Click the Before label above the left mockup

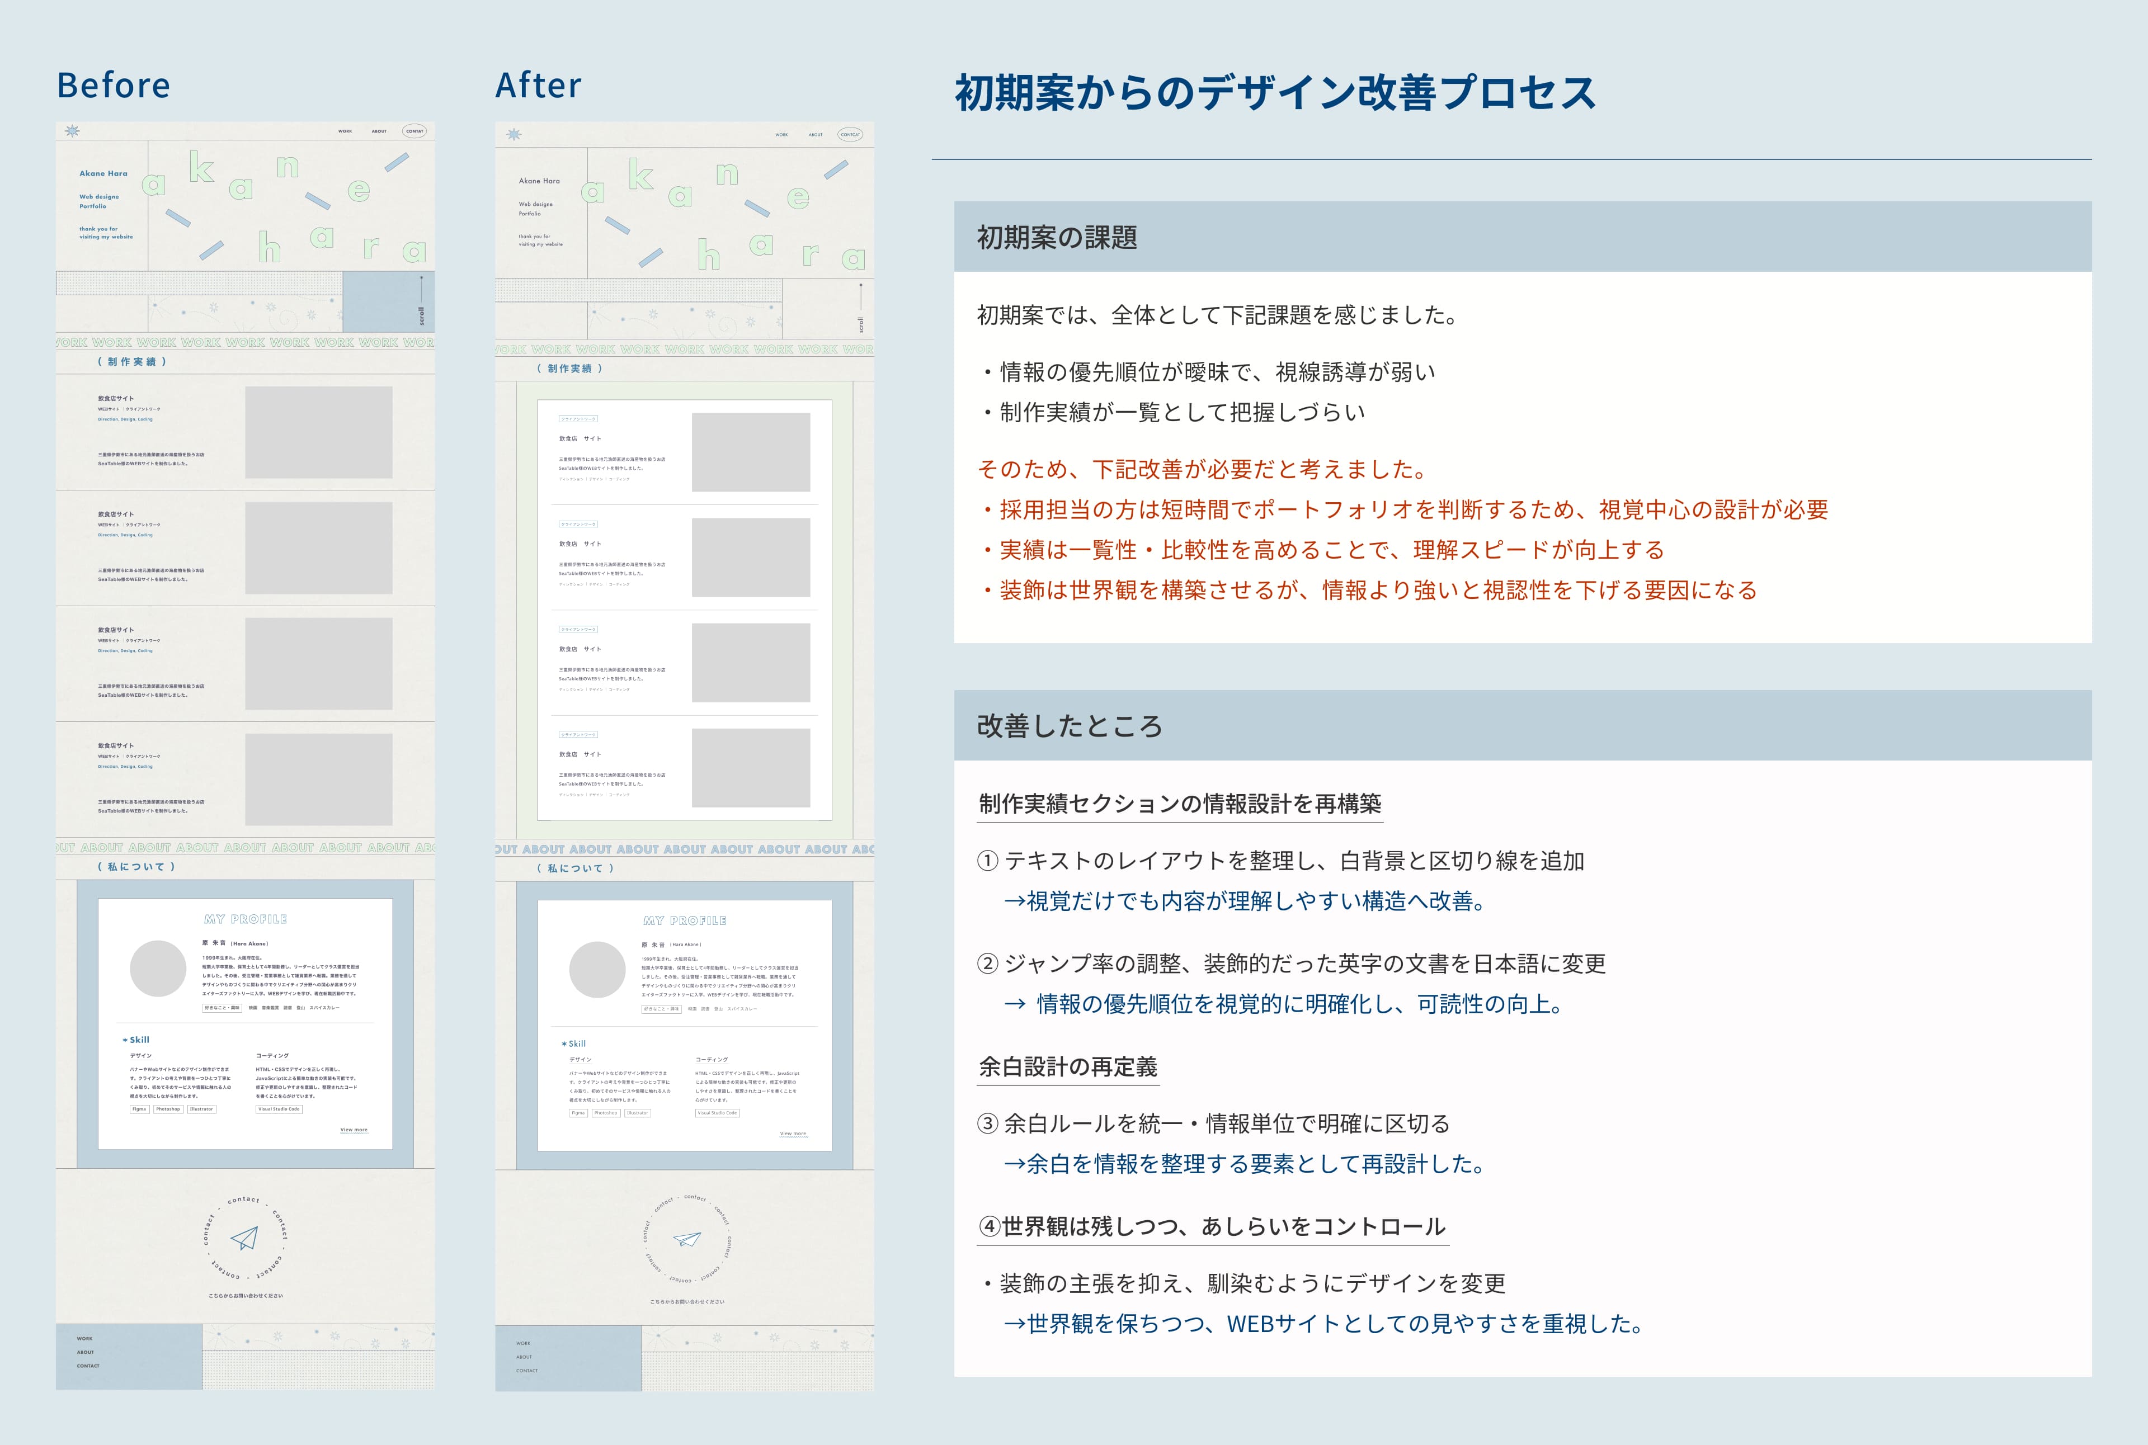click(114, 86)
